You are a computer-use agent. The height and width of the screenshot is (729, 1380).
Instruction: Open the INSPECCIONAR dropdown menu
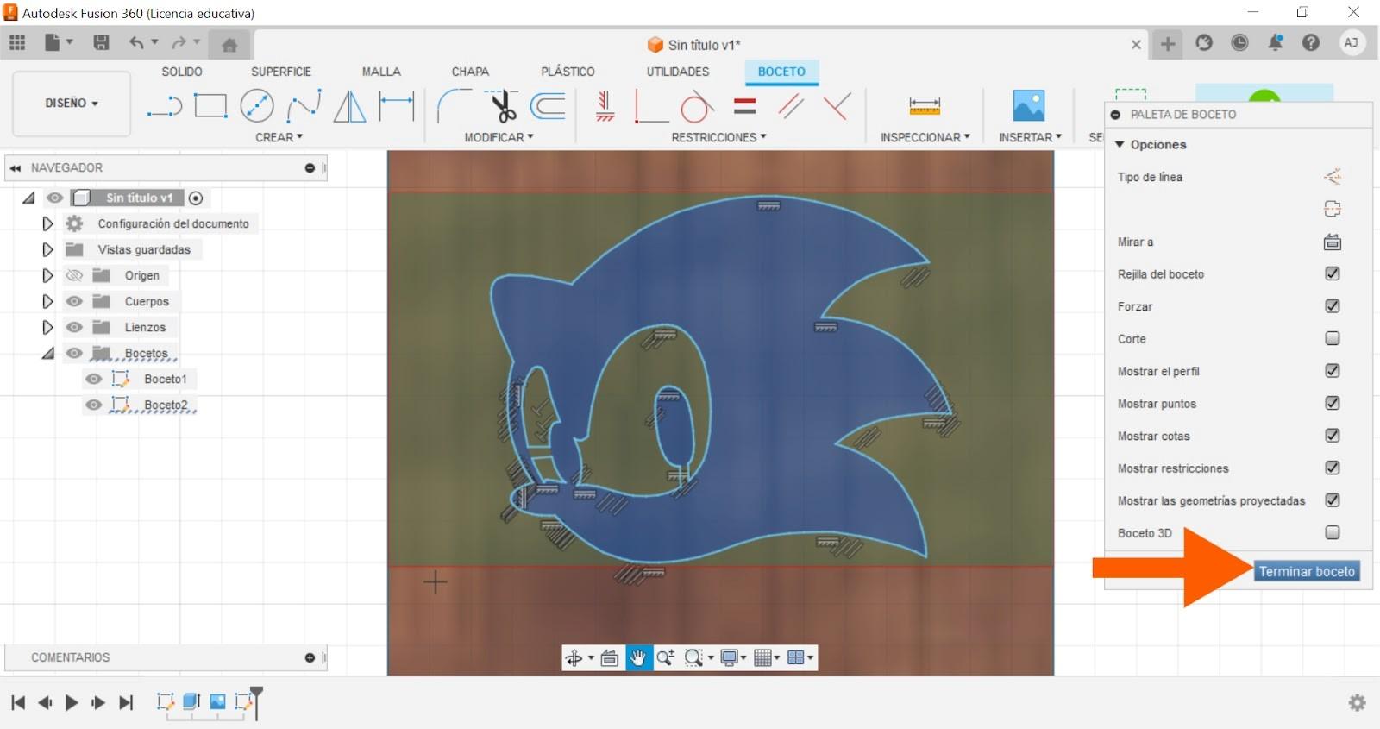click(x=925, y=137)
